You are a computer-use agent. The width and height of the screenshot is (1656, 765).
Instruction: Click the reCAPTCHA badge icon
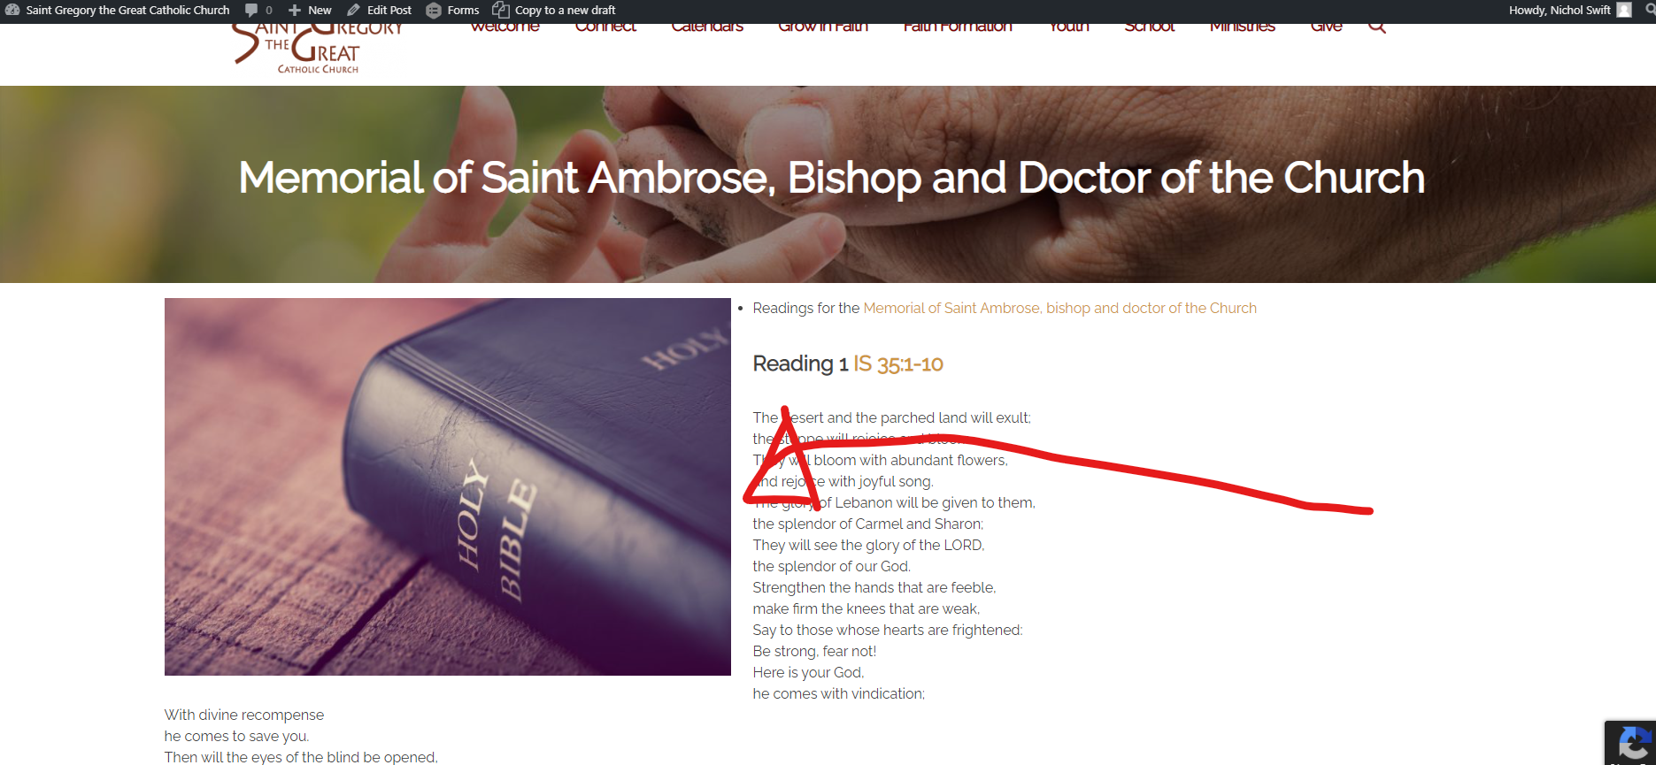coord(1631,743)
